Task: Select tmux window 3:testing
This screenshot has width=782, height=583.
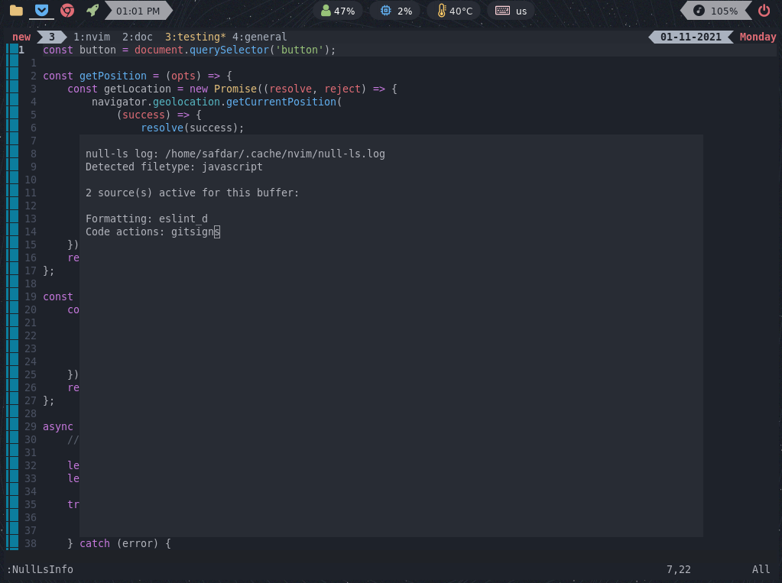Action: click(x=196, y=37)
